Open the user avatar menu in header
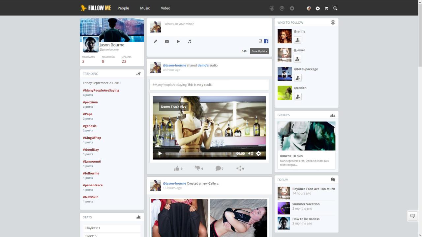The image size is (422, 237). click(x=309, y=8)
